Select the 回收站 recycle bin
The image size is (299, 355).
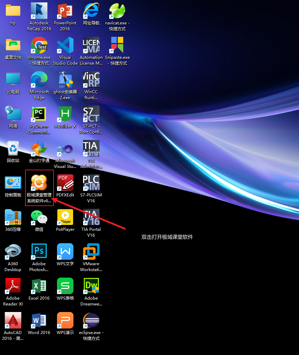coord(13,149)
